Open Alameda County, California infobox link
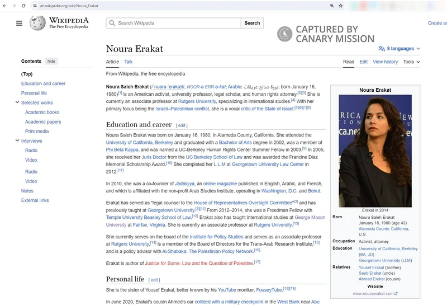Screen dimensions: 447x305 point(384,229)
